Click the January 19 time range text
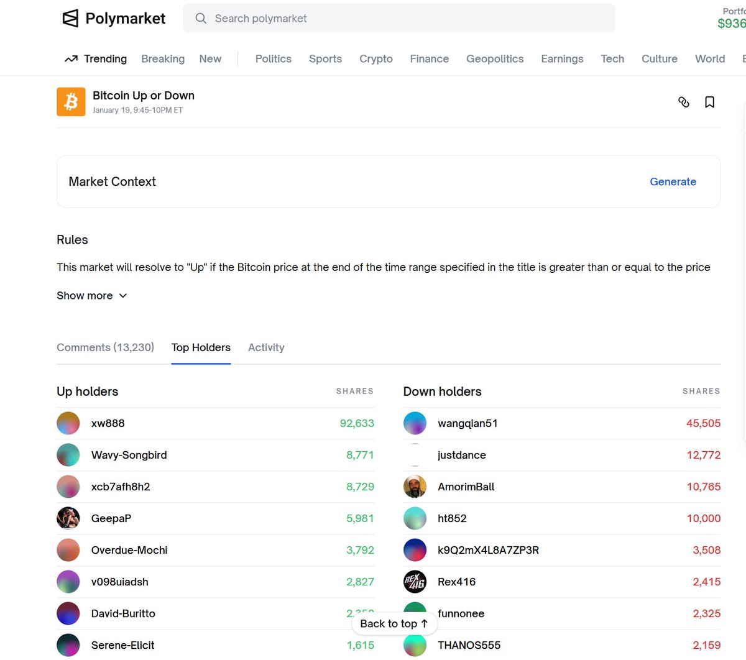This screenshot has width=746, height=660. (137, 111)
